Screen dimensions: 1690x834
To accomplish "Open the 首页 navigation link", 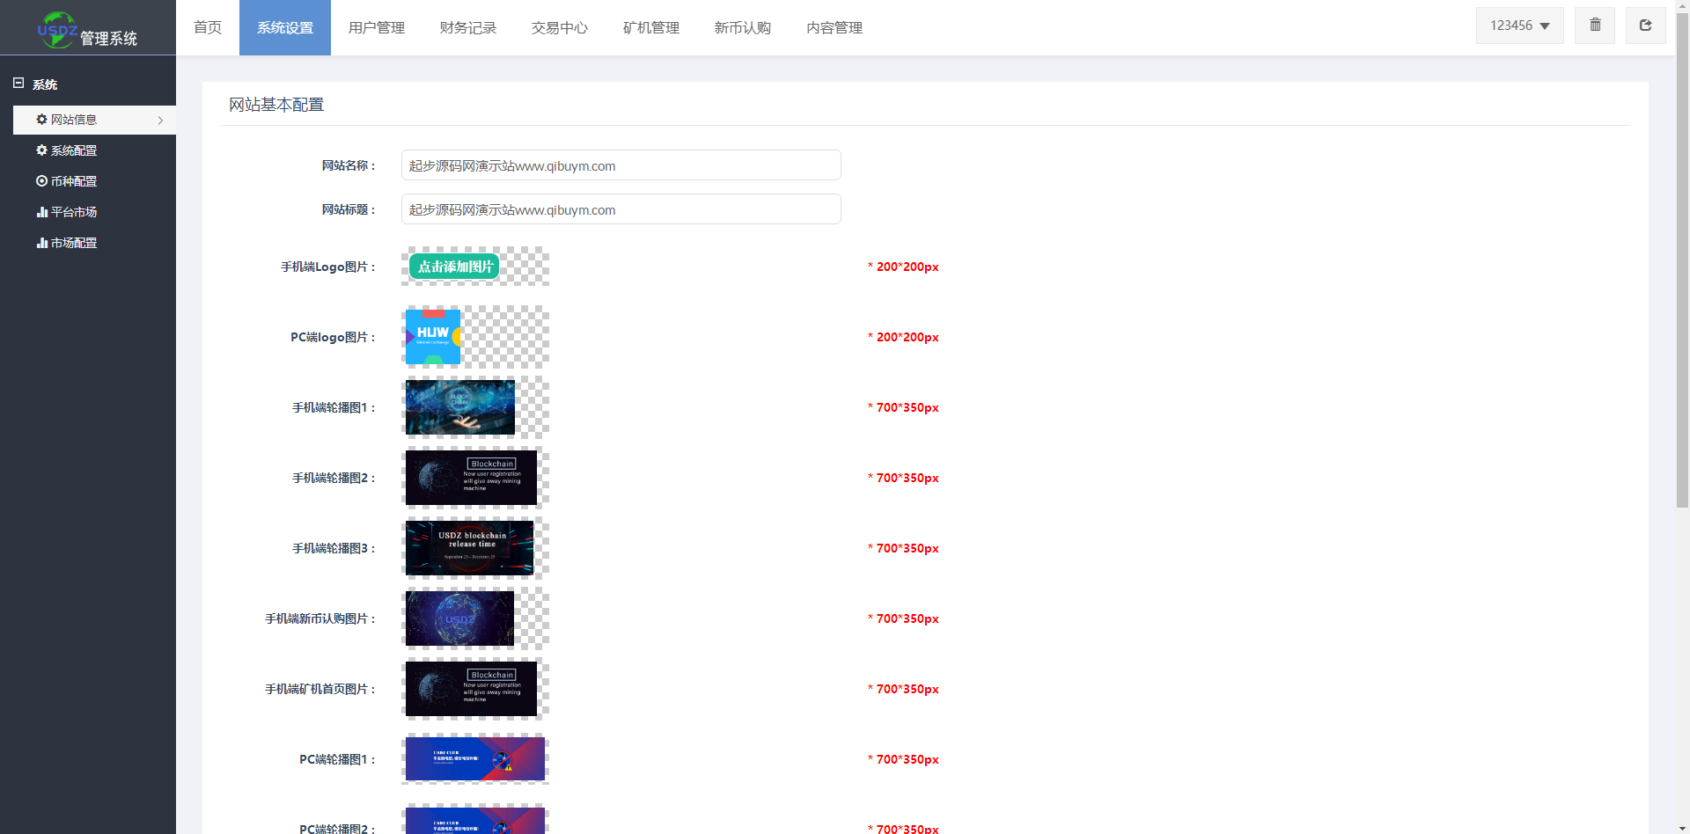I will pos(208,28).
